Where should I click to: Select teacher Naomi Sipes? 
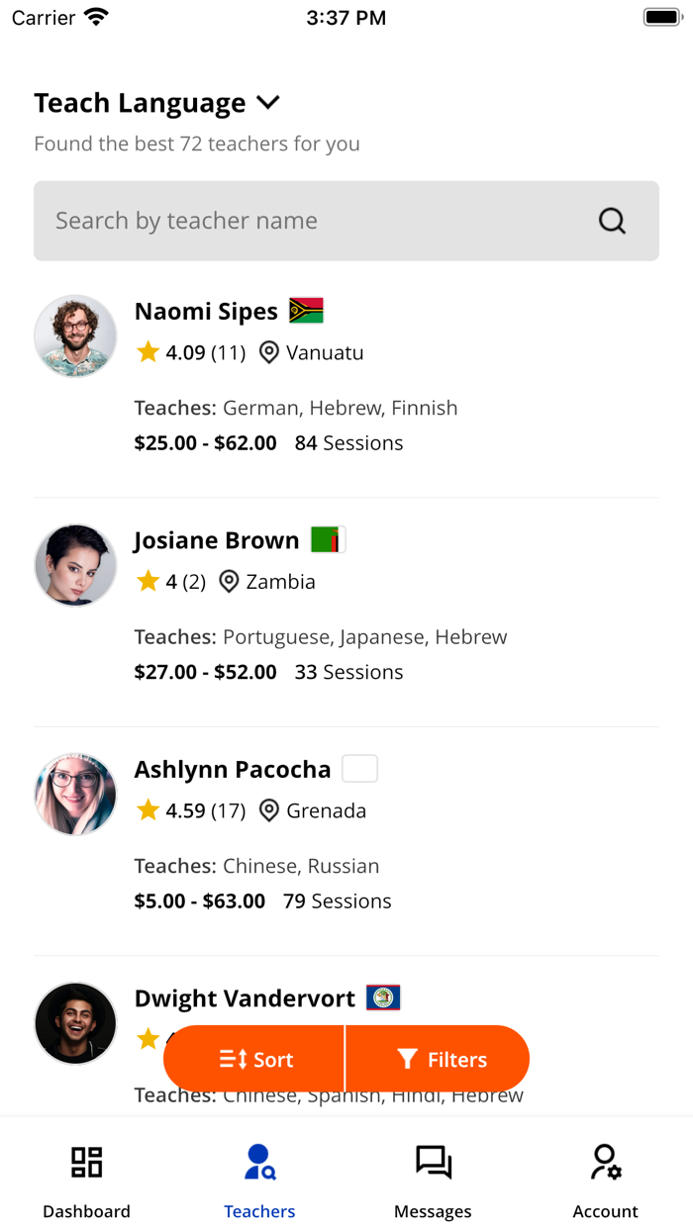pos(206,310)
